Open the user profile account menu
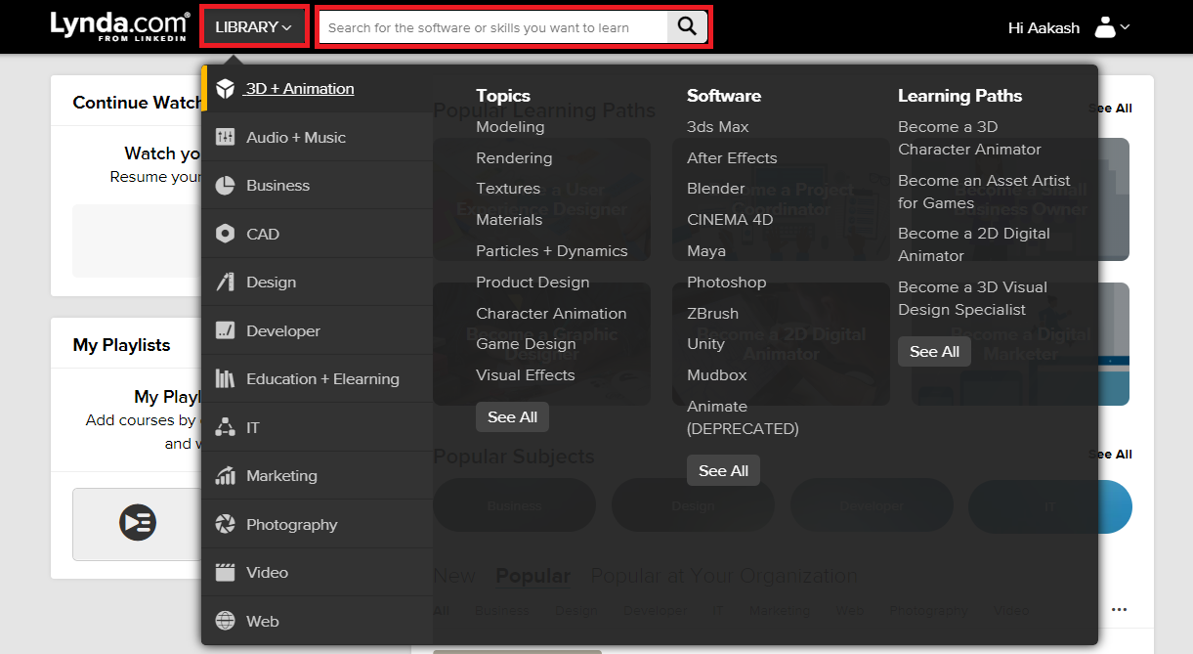Viewport: 1193px width, 654px height. [x=1112, y=27]
